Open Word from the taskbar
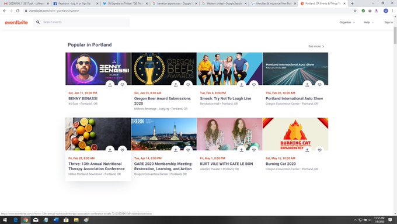This screenshot has height=224, width=397. click(x=56, y=220)
